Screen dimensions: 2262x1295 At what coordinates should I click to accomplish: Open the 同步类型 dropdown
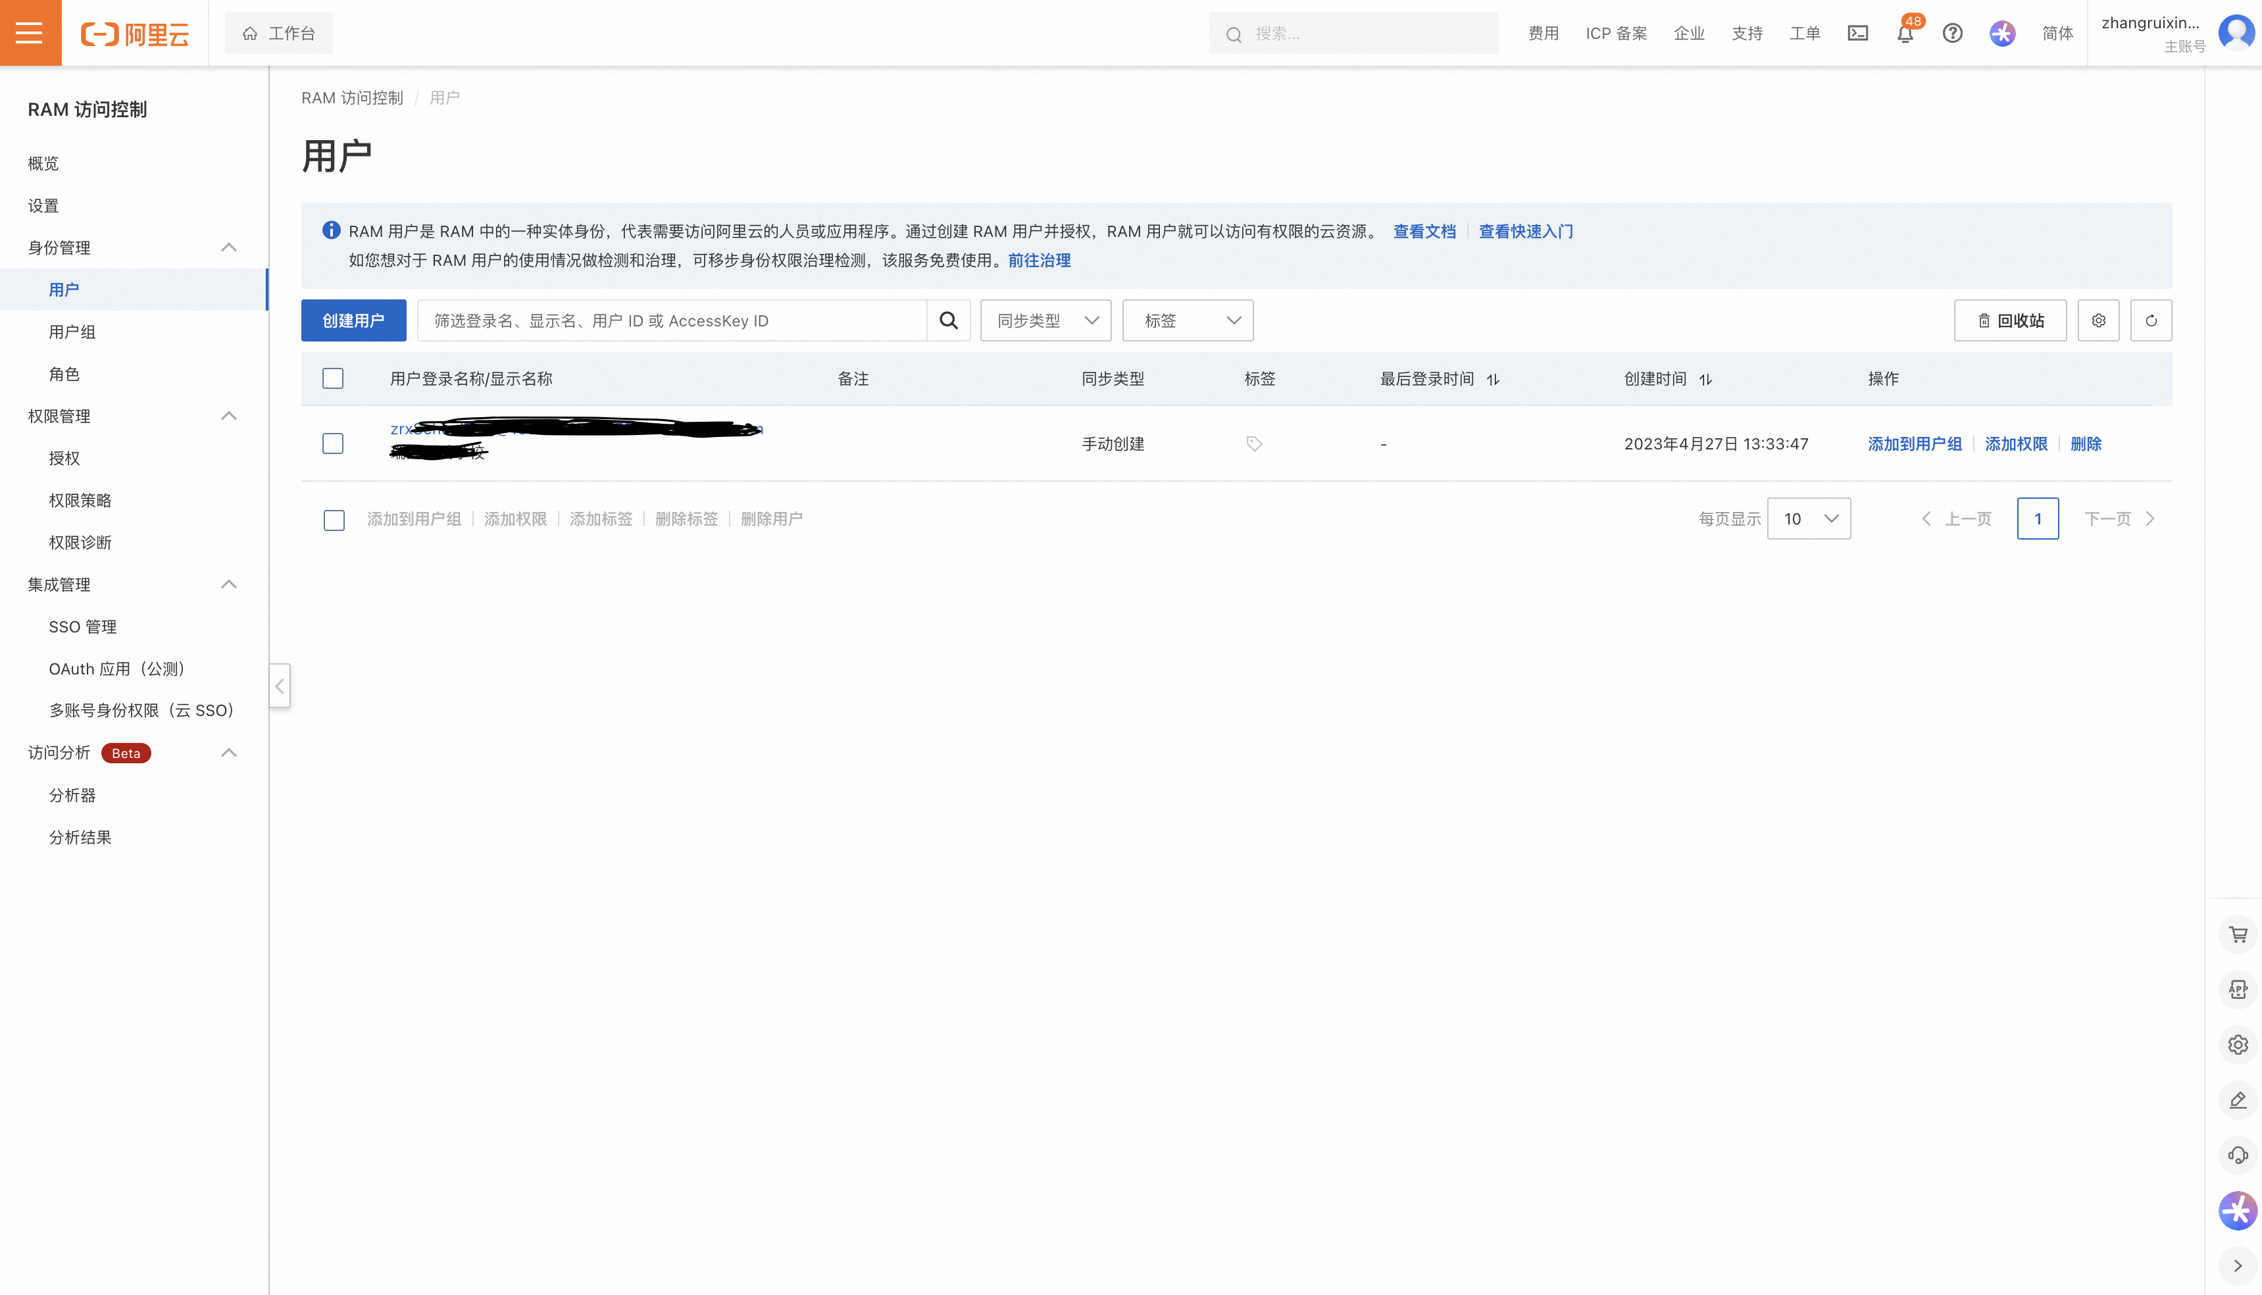1045,320
